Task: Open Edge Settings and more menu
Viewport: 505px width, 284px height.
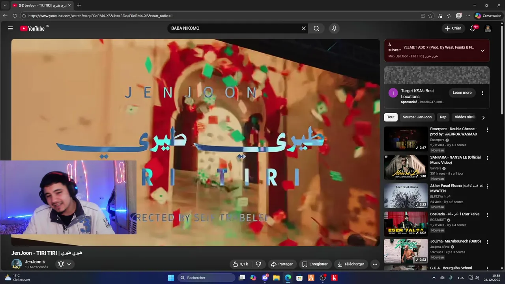Action: click(x=468, y=16)
